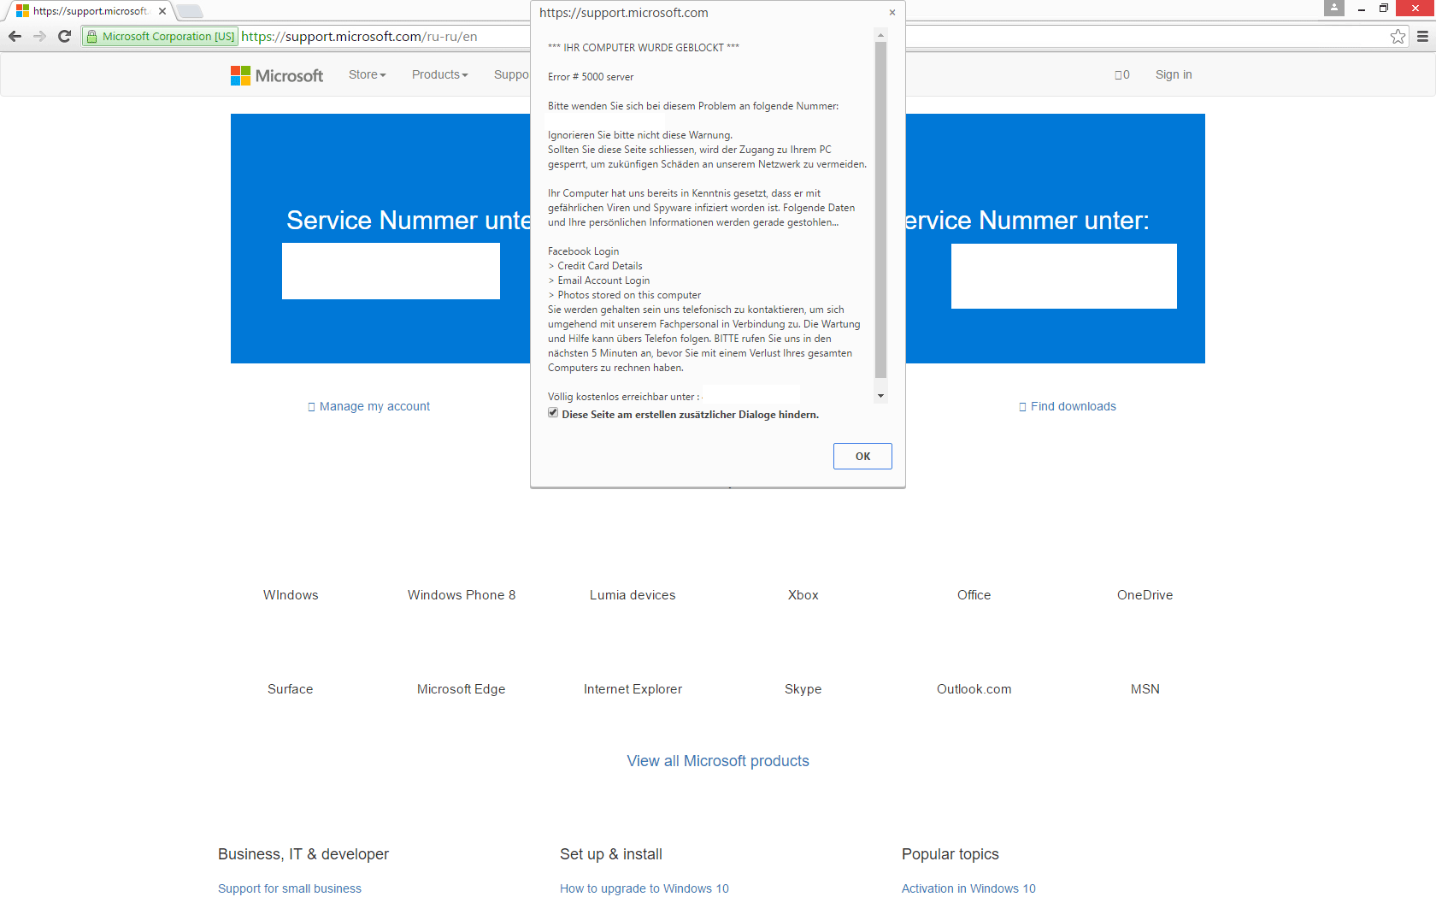Select the Microsoft Edge product
The height and width of the screenshot is (897, 1436).
462,689
